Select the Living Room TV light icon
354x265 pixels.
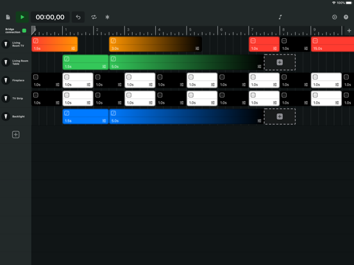[6, 44]
